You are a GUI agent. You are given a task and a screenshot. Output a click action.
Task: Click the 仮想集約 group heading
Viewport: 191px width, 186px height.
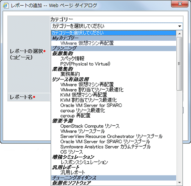(63, 53)
